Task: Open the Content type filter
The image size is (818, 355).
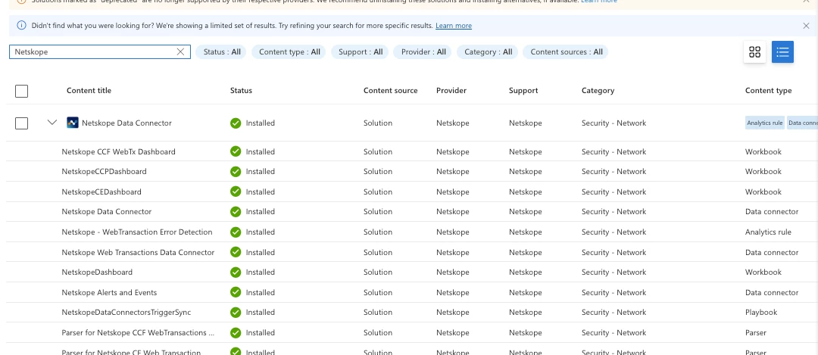Action: point(289,52)
